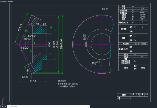Open the viewport controls label in top-left corner

[7, 1]
